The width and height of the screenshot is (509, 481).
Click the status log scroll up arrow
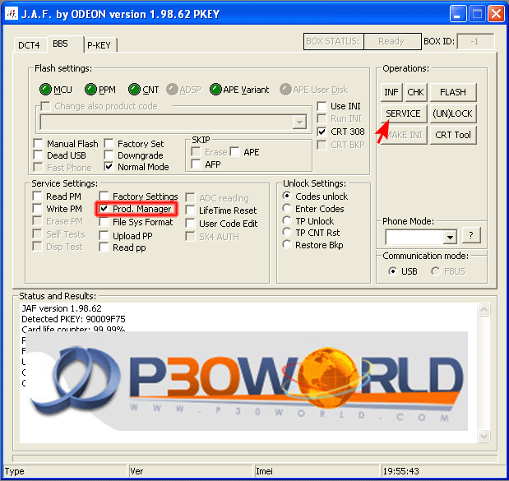click(484, 309)
